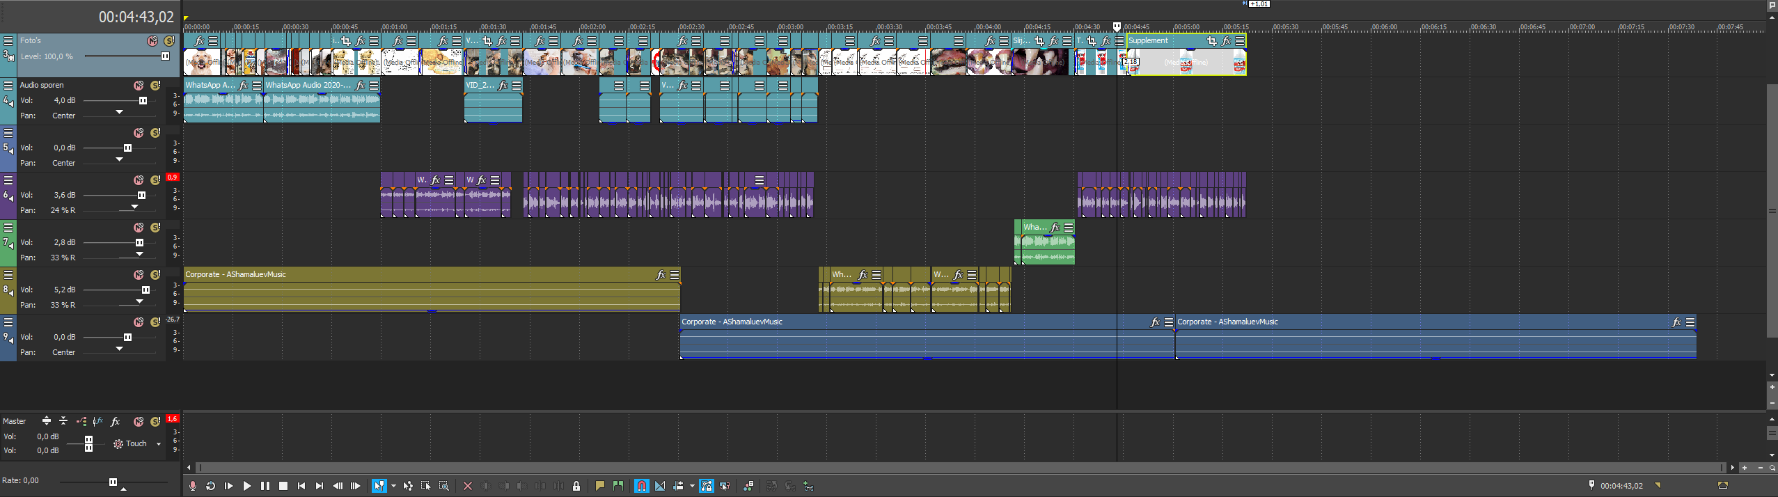Screen dimensions: 1778x497
Task: Open the Touch automation mode dropdown
Action: point(158,444)
